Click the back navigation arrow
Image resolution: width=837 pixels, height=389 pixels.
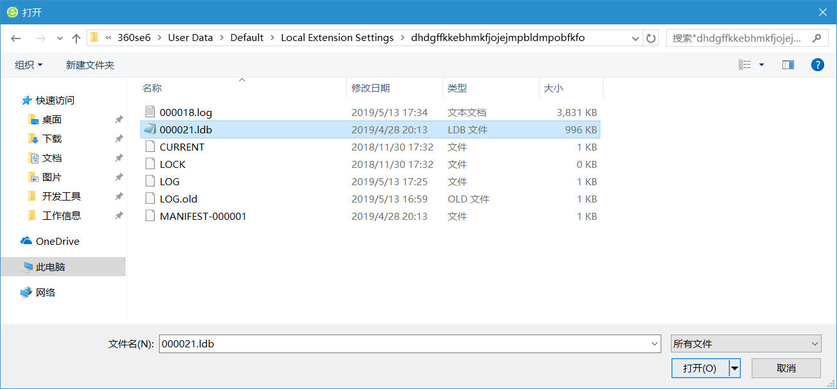click(15, 38)
